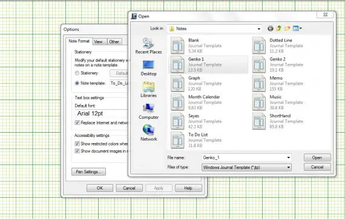Cancel the Open dialog
This screenshot has width=345, height=219.
317,167
